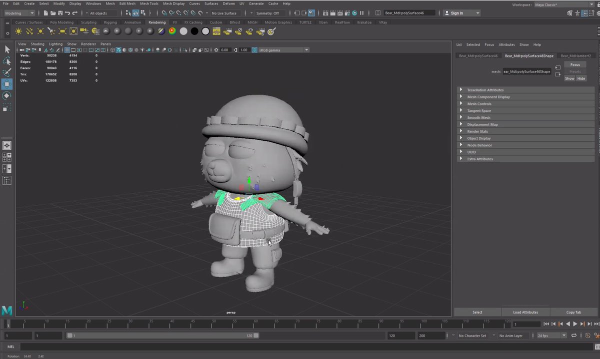Open the Mesh Tools menu
This screenshot has width=600, height=359.
tap(149, 3)
